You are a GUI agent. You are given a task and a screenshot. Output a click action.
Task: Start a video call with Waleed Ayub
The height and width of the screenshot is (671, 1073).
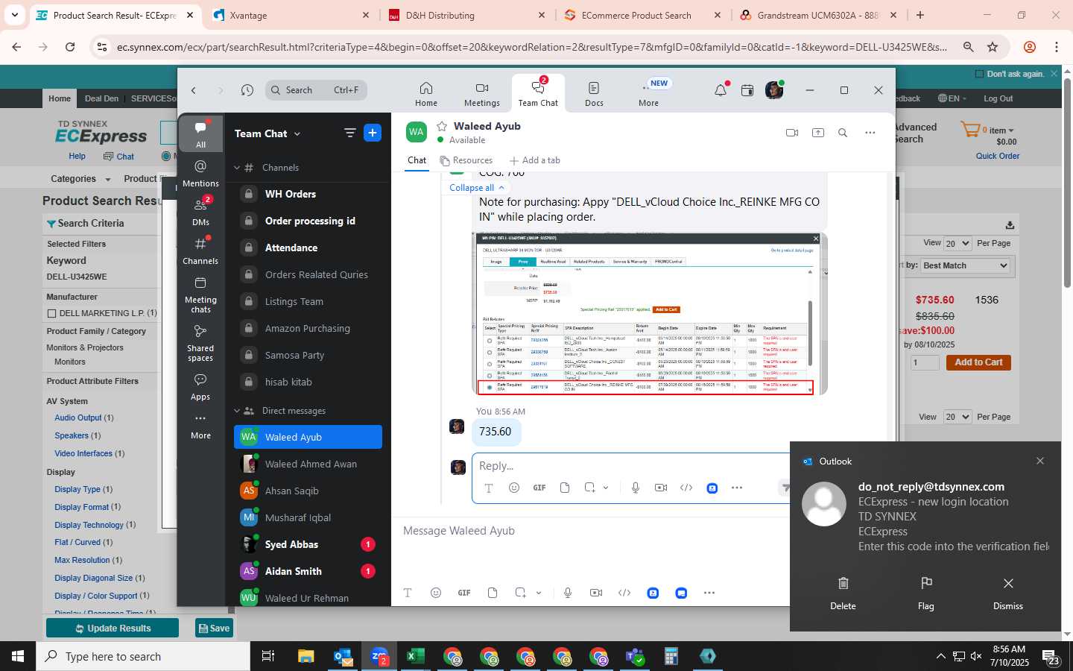[792, 133]
